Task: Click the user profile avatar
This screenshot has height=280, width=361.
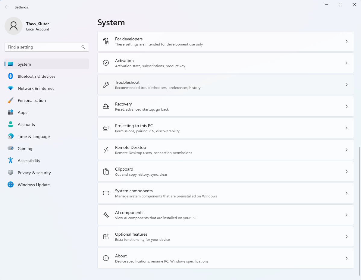Action: pyautogui.click(x=14, y=26)
